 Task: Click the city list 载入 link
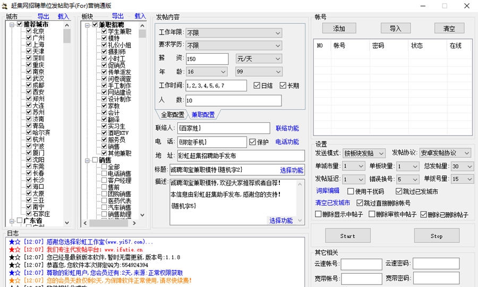pos(63,16)
